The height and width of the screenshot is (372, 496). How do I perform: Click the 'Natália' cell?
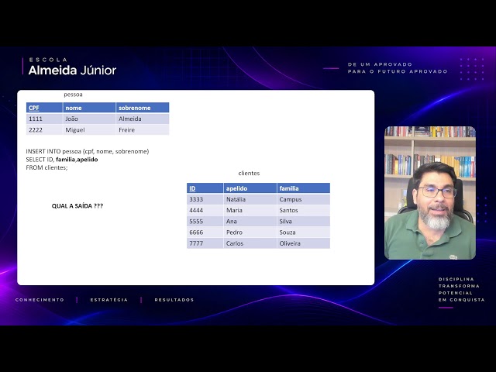click(250, 199)
